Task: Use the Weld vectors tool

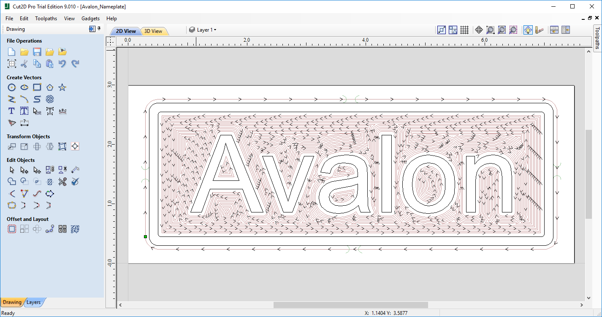Action: (11, 182)
